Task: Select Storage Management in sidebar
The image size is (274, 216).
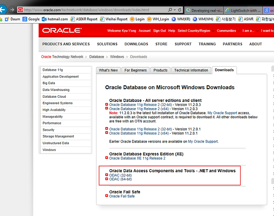Action: [x=66, y=137]
